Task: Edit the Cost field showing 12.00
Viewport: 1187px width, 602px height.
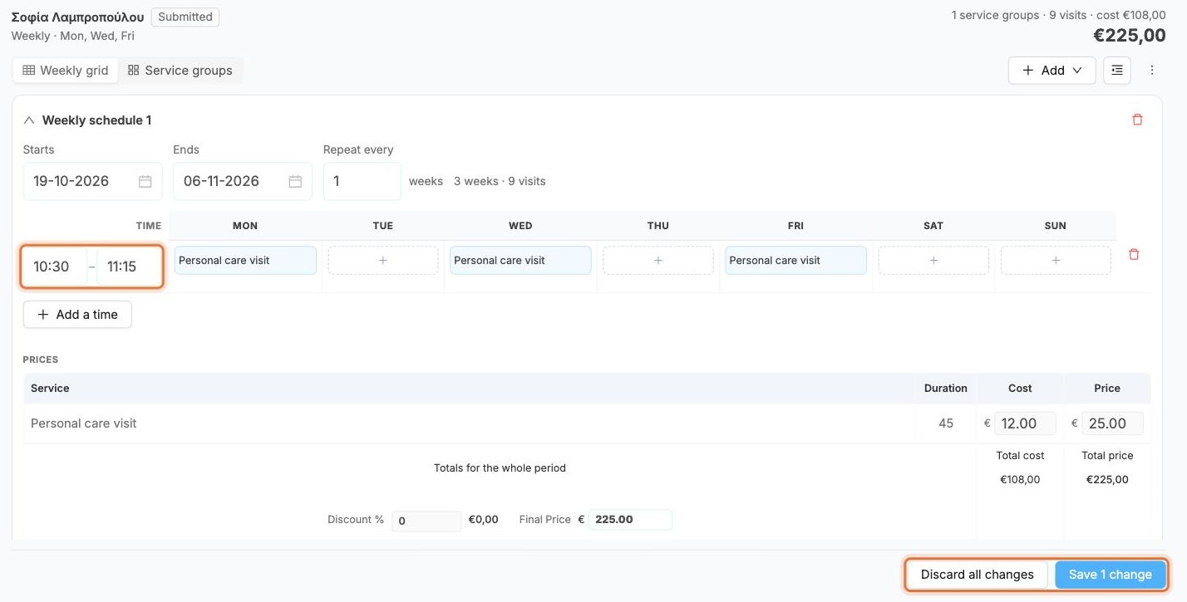Action: [x=1025, y=423]
